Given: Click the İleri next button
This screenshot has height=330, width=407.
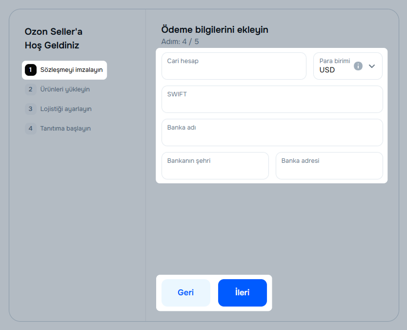Looking at the screenshot, I should coord(243,293).
